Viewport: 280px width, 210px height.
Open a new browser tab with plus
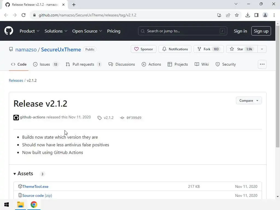click(x=74, y=5)
